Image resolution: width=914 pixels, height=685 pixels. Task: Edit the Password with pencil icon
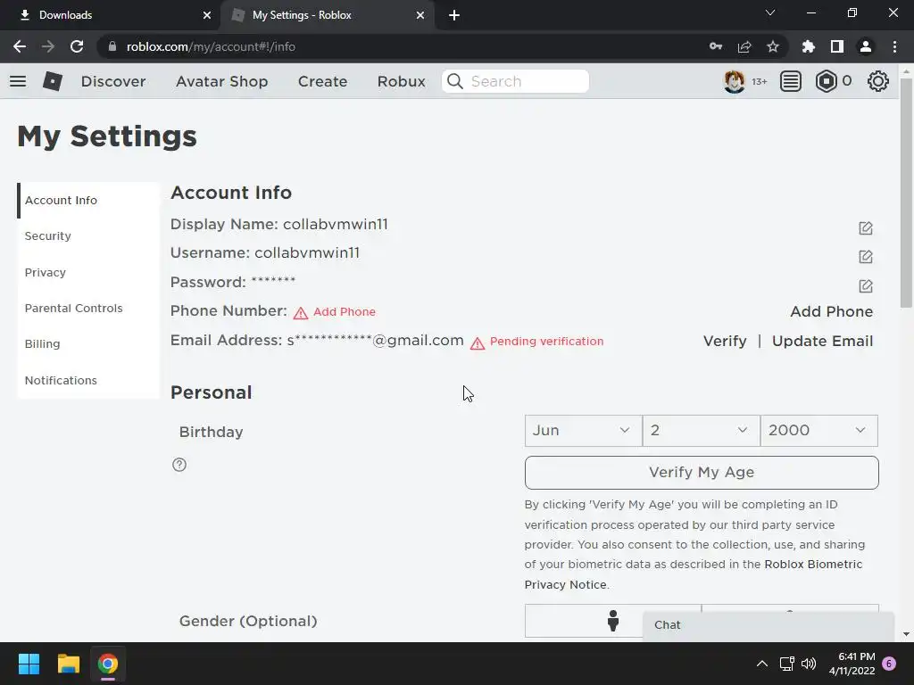tap(866, 285)
